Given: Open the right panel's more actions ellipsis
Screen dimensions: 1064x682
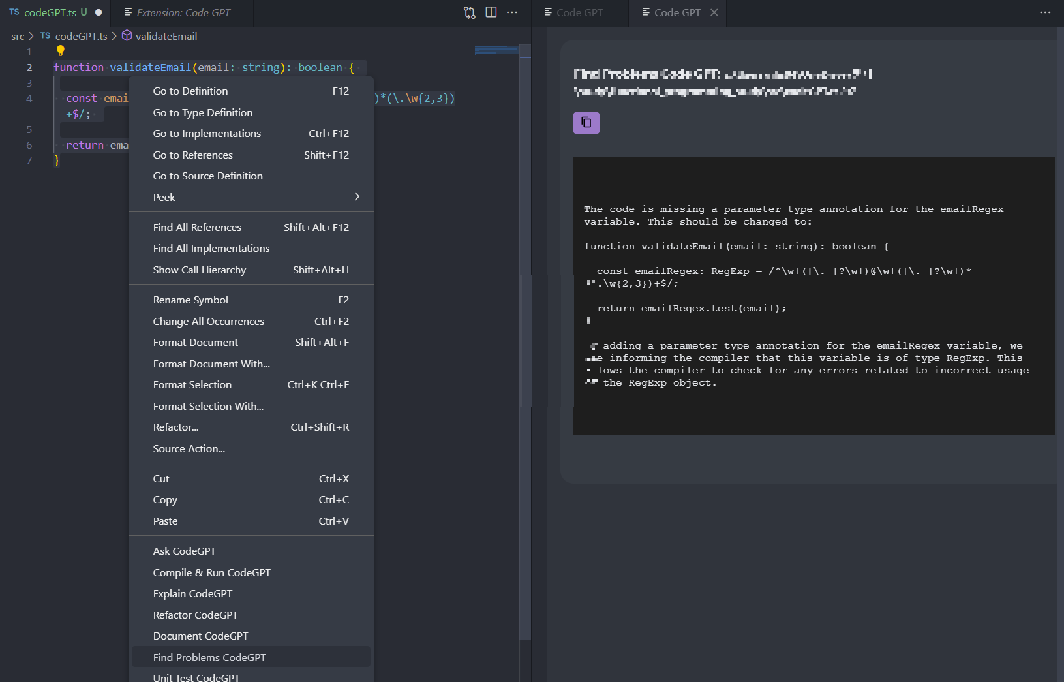Looking at the screenshot, I should [x=1045, y=12].
